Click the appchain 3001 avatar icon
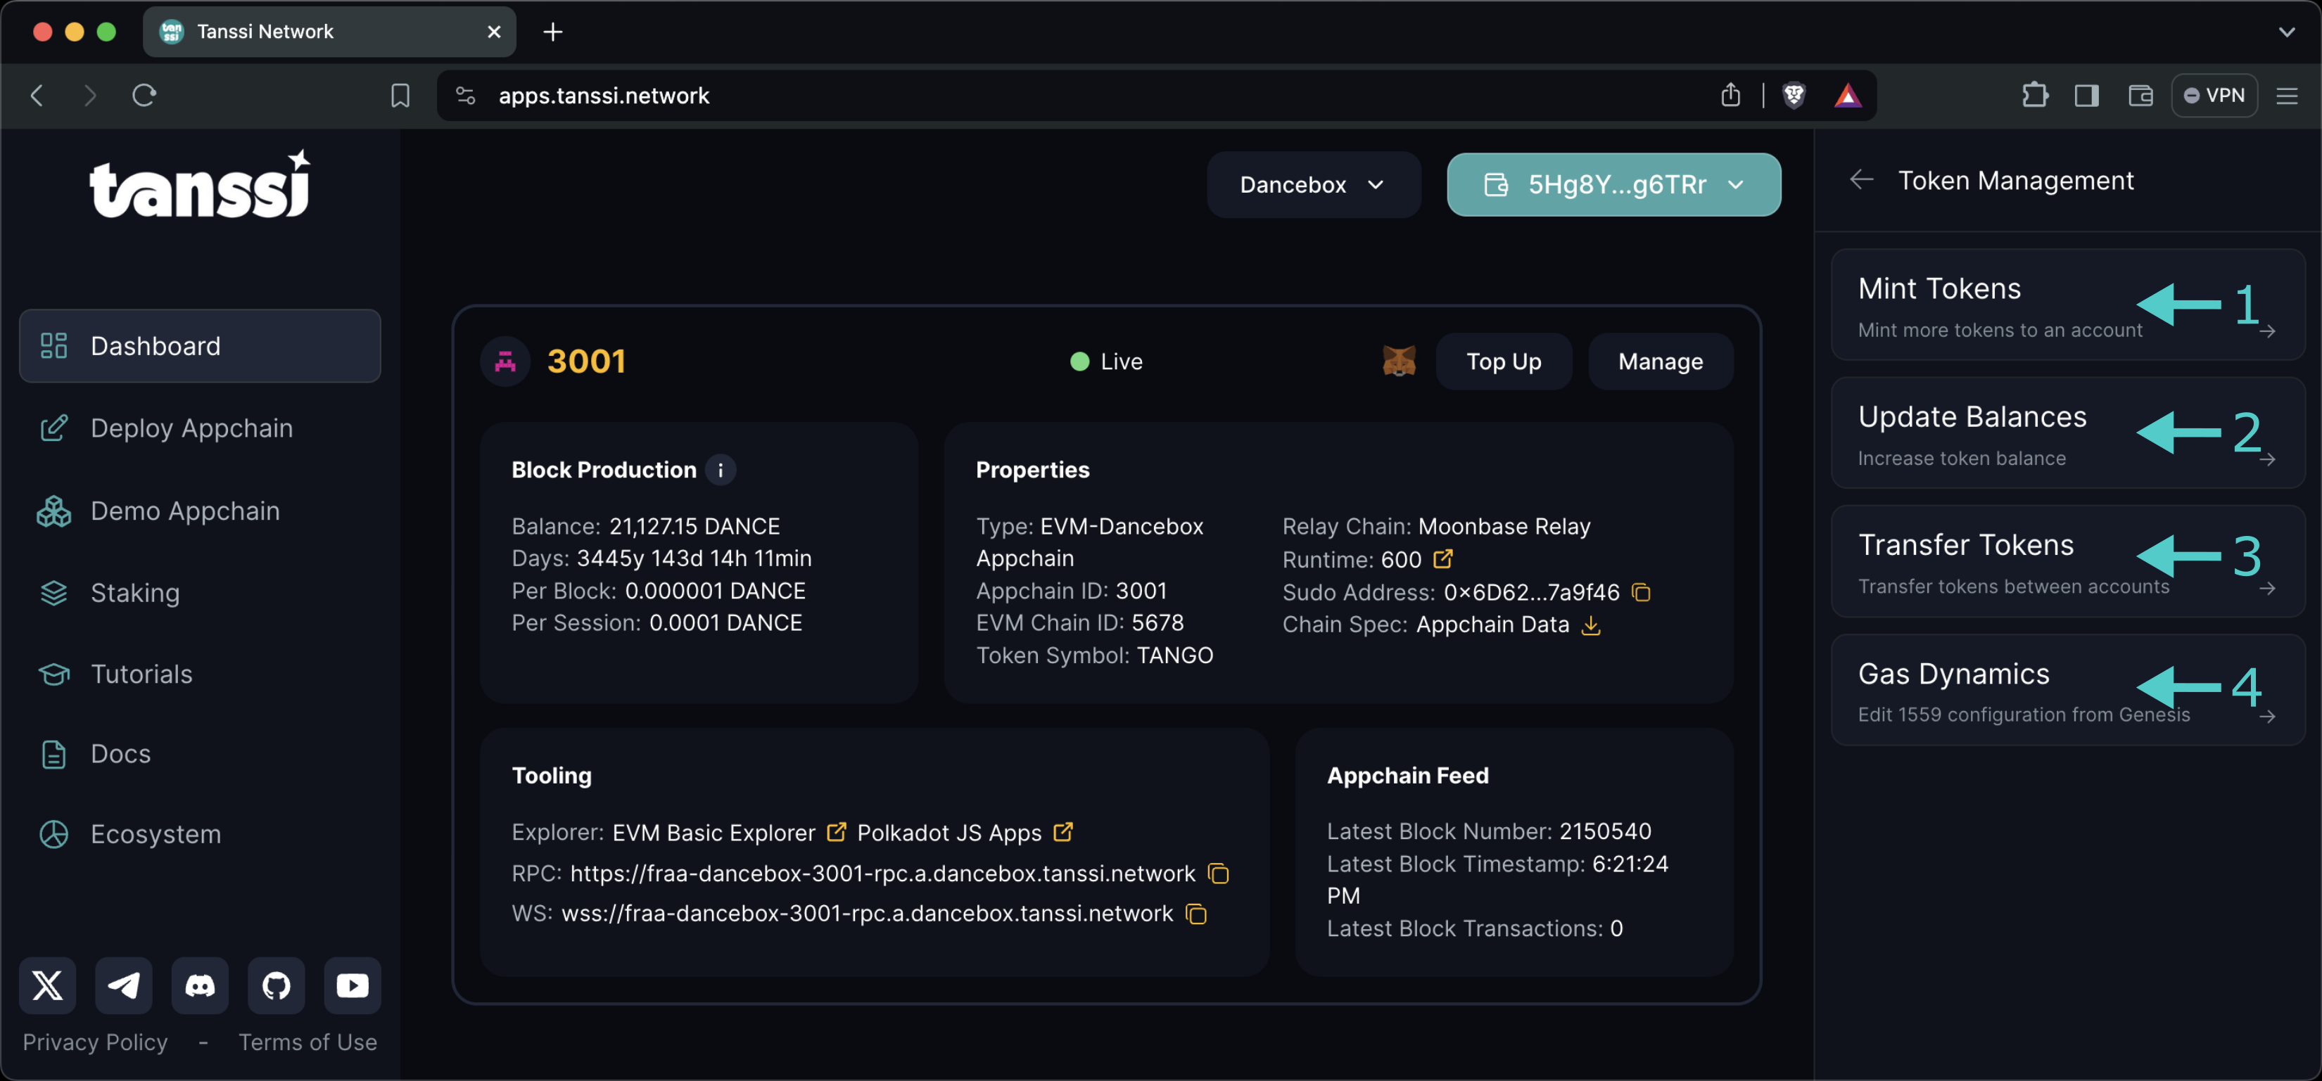The height and width of the screenshot is (1081, 2322). [505, 362]
